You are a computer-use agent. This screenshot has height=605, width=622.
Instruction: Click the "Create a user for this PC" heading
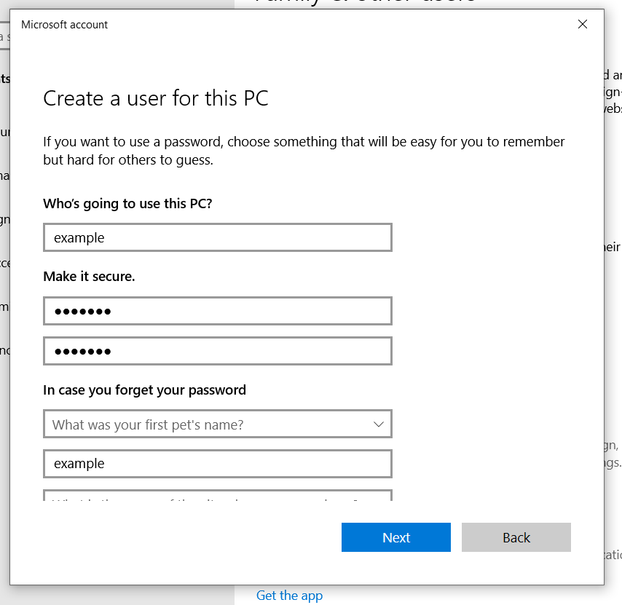click(x=156, y=98)
